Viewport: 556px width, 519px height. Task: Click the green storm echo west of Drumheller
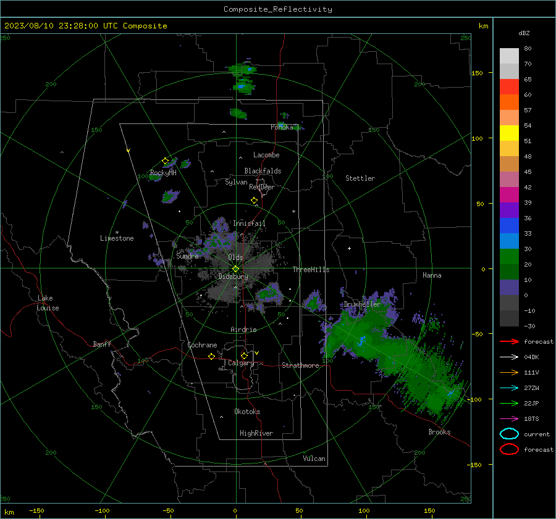click(313, 301)
